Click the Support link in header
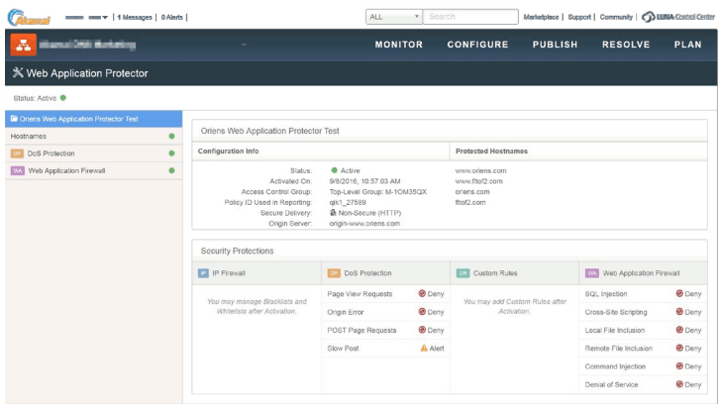 click(579, 17)
